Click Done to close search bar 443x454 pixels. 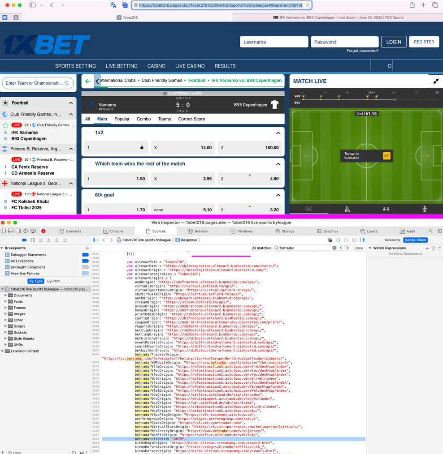click(358, 248)
